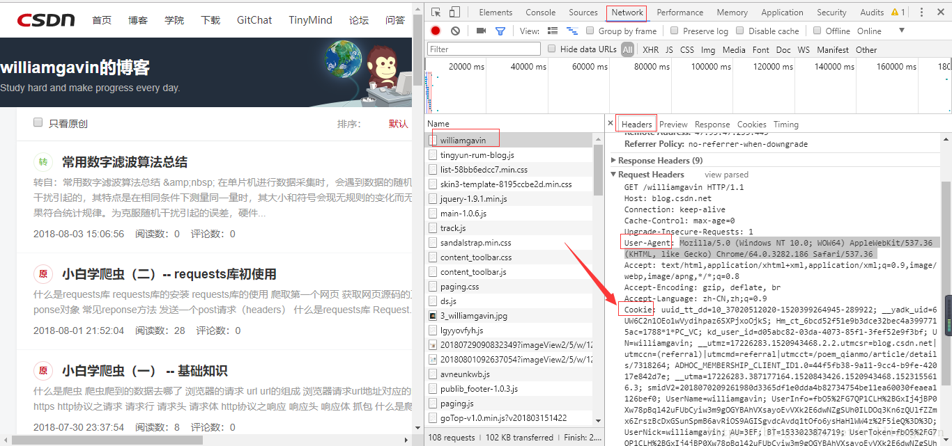Check the Disable cache option
Screen dimensions: 952x446
point(739,31)
